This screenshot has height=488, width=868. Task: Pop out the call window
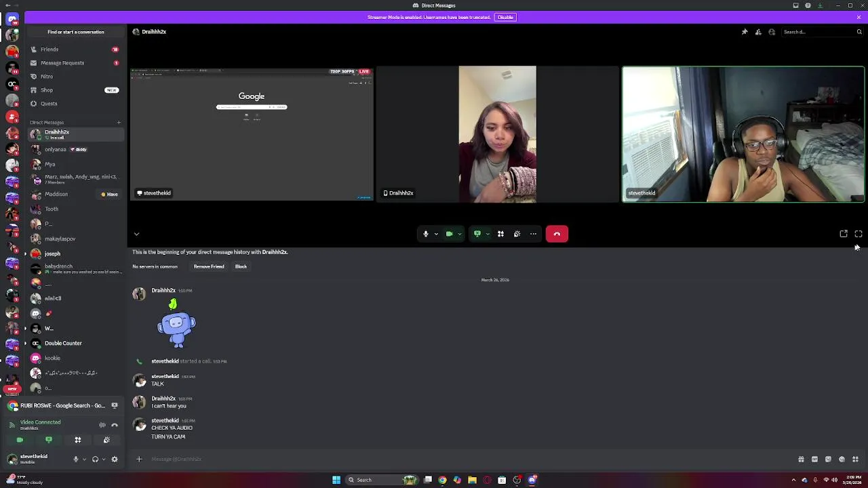click(x=844, y=234)
